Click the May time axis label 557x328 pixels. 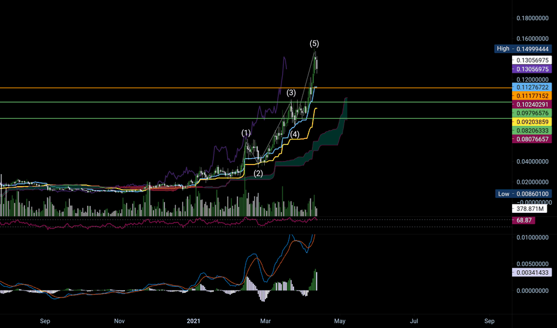click(339, 321)
